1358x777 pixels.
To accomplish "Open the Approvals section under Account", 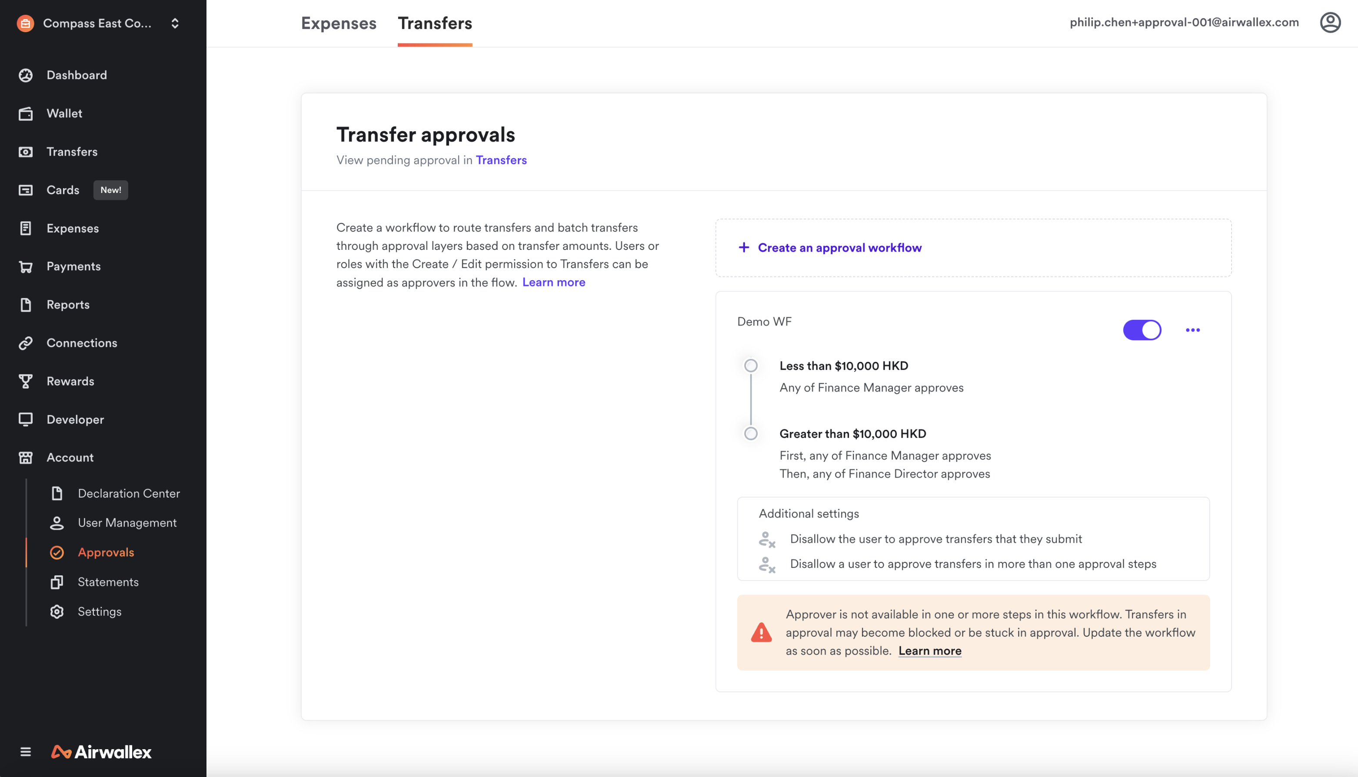I will [x=105, y=551].
